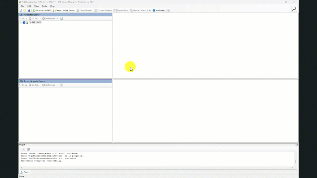This screenshot has width=317, height=178.
Task: Close the Output panel
Action: tap(297, 145)
